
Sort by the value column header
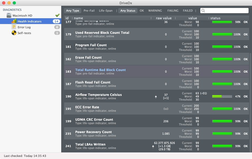pos(192,18)
